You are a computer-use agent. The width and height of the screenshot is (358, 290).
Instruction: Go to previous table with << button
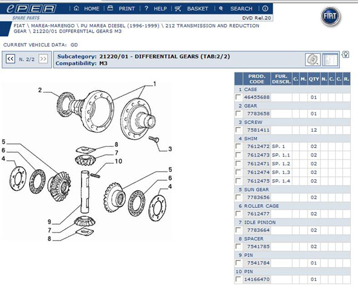(x=10, y=59)
